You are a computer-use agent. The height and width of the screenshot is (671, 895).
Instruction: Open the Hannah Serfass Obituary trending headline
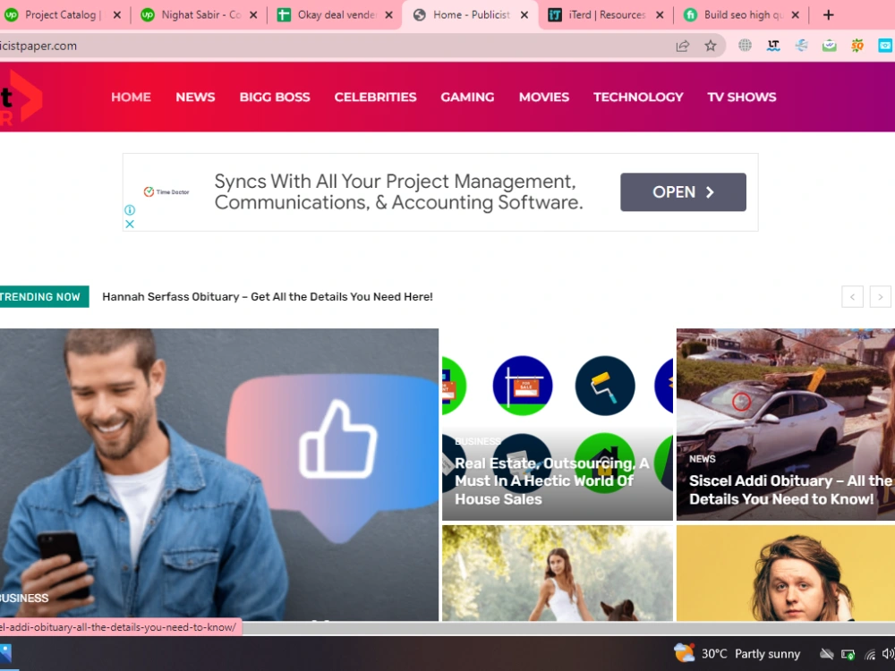tap(267, 297)
